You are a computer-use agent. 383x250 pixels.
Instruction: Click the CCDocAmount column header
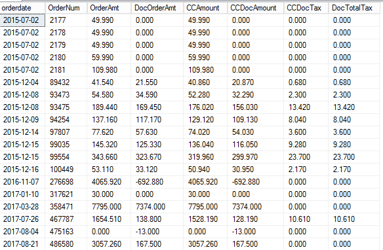[256, 8]
